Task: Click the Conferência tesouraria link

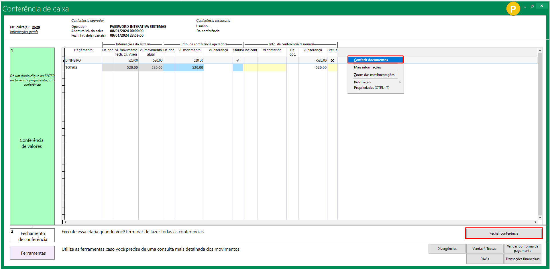Action: point(213,21)
